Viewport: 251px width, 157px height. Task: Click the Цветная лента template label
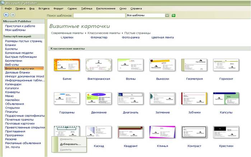click(163, 37)
